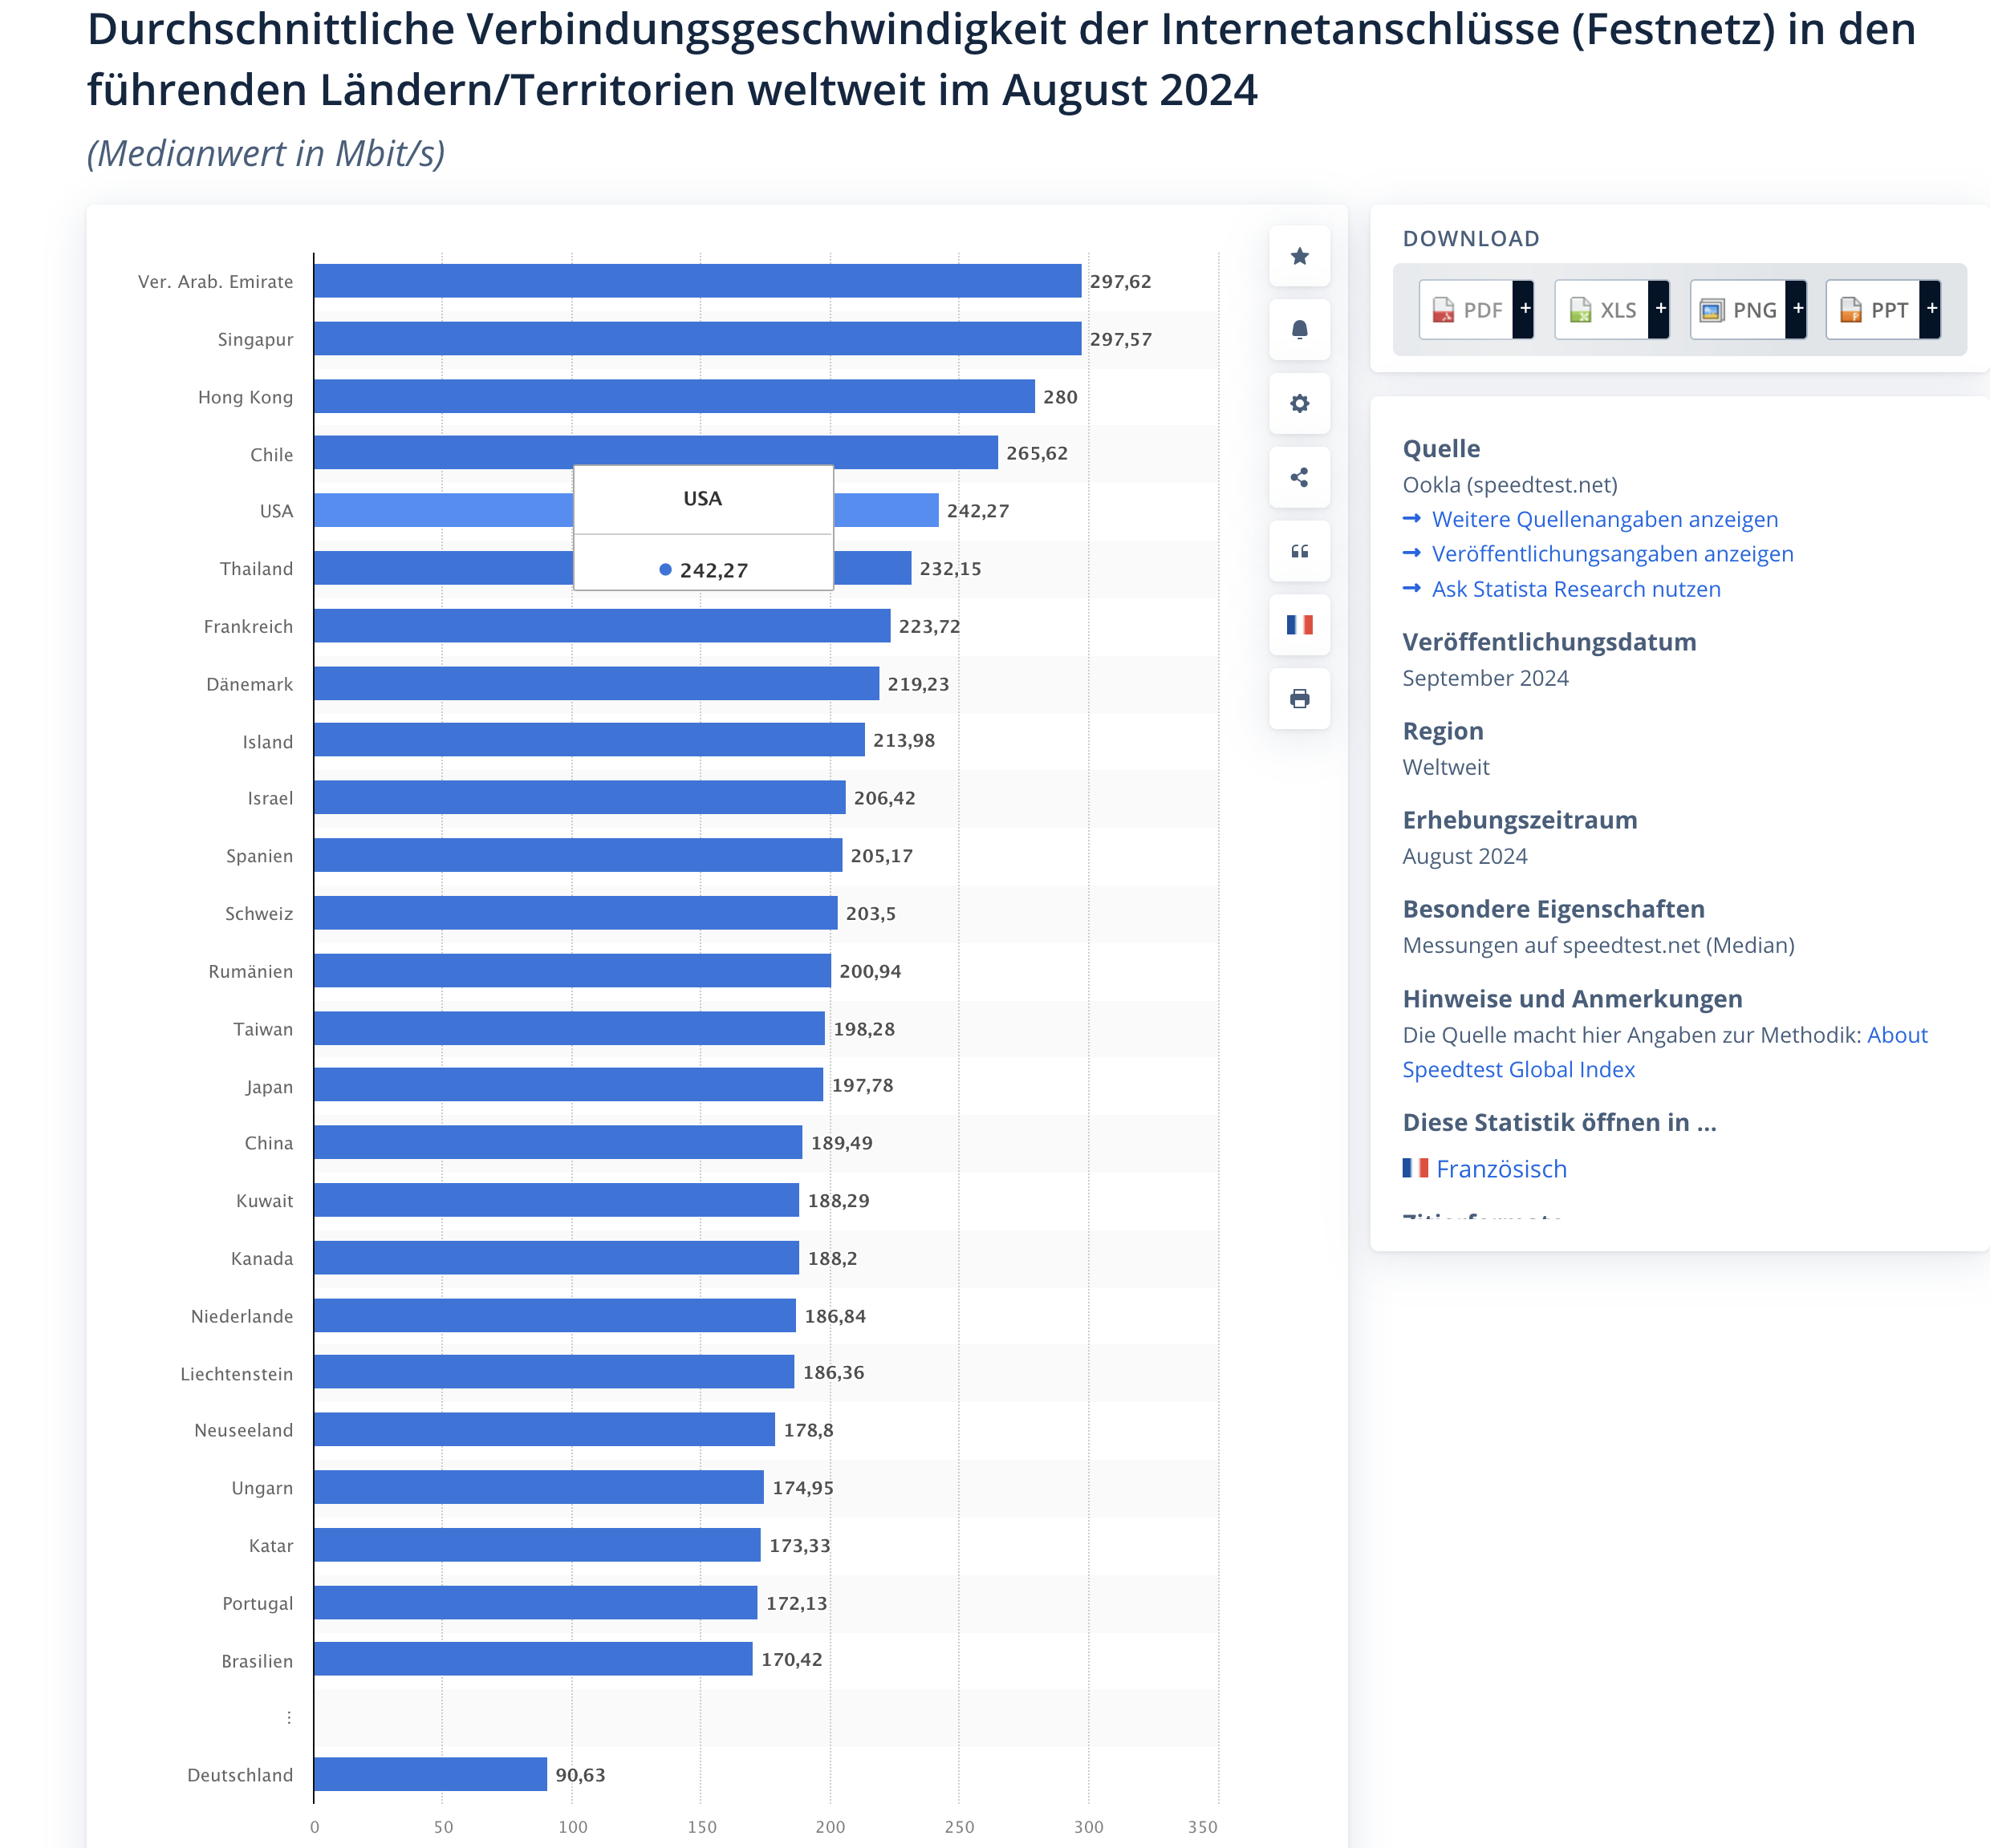
Task: Click the Island bar
Action: [589, 740]
